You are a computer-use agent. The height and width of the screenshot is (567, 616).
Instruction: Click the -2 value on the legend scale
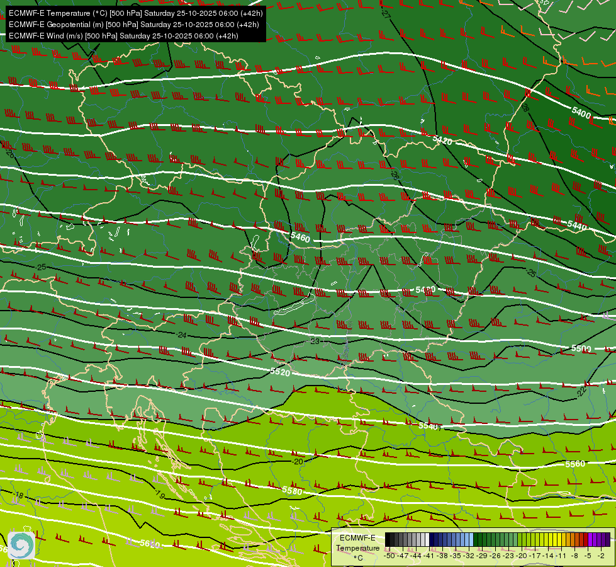tap(601, 556)
